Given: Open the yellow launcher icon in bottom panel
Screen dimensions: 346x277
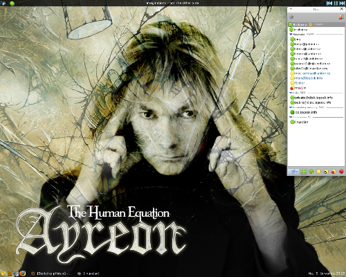Looking at the screenshot, I should coord(3,274).
